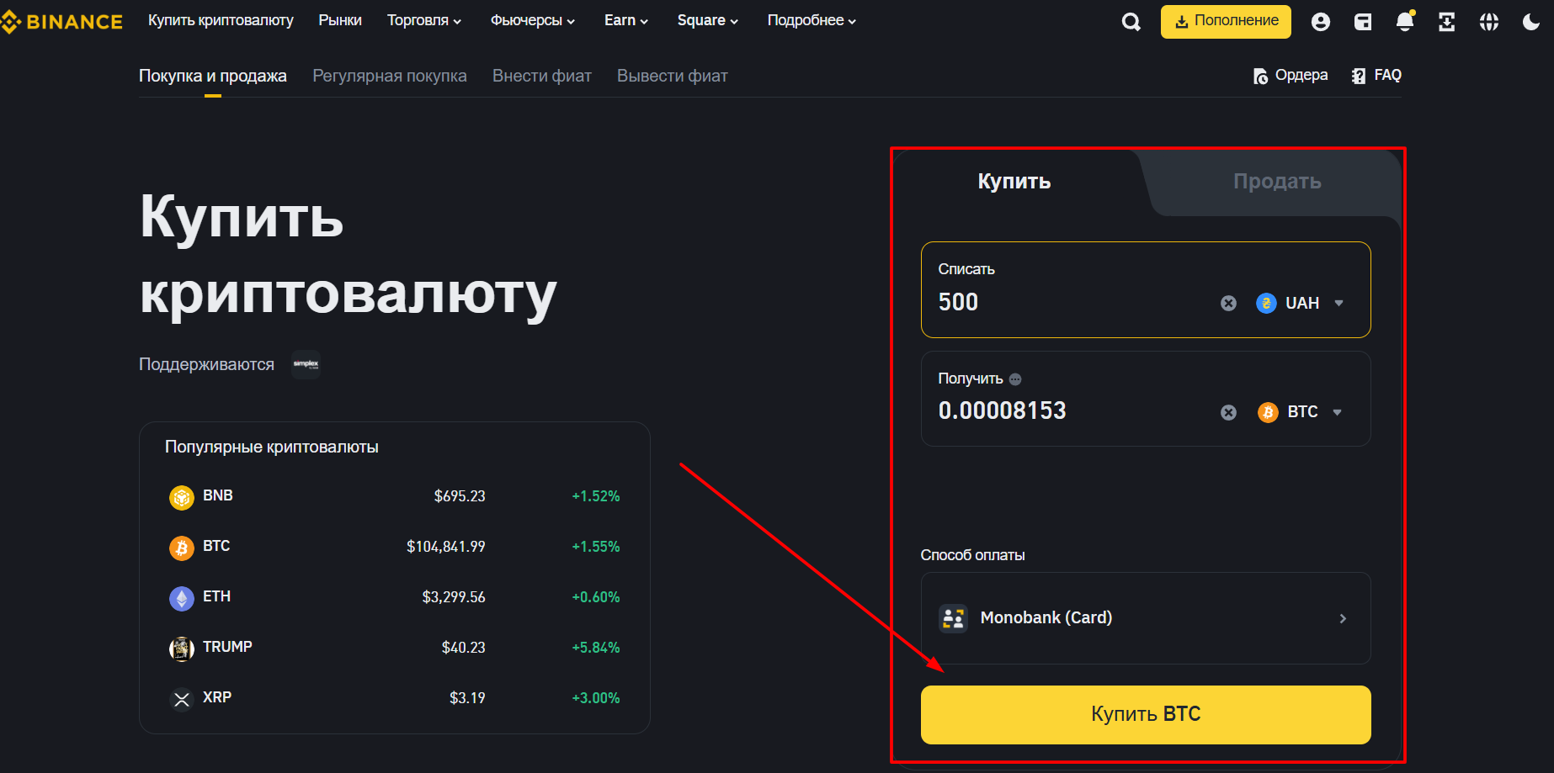Click the XRP coin icon
The height and width of the screenshot is (773, 1554).
(x=182, y=699)
